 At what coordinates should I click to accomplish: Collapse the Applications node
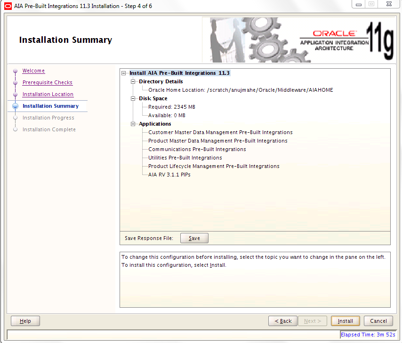pyautogui.click(x=133, y=124)
